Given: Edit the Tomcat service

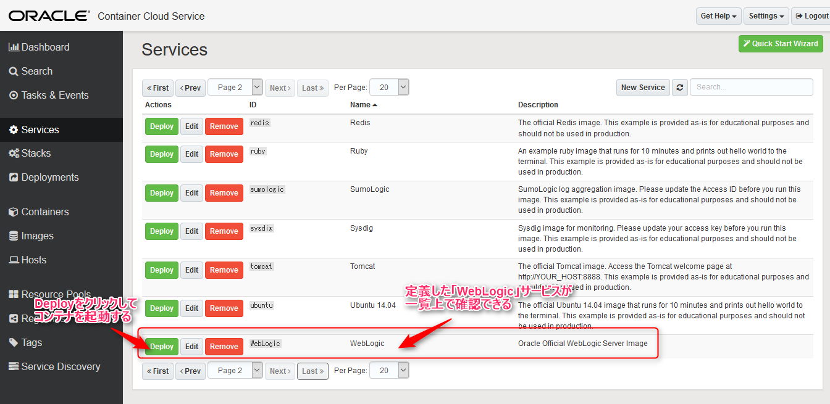Looking at the screenshot, I should pos(191,270).
